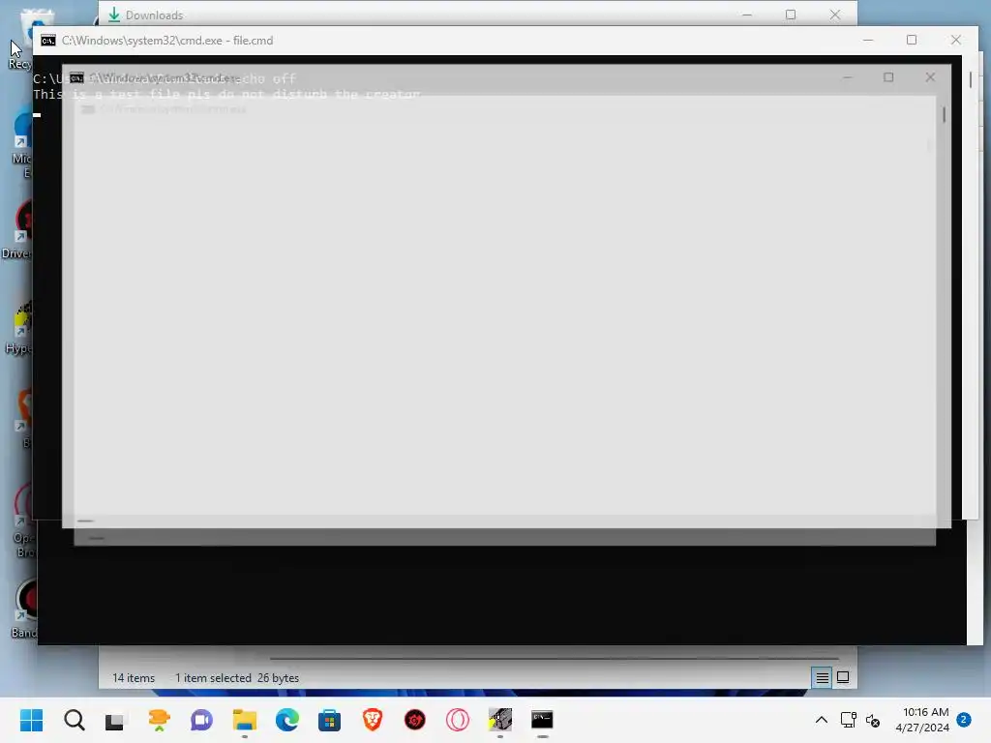Open muted volume icon in tray

(x=873, y=720)
